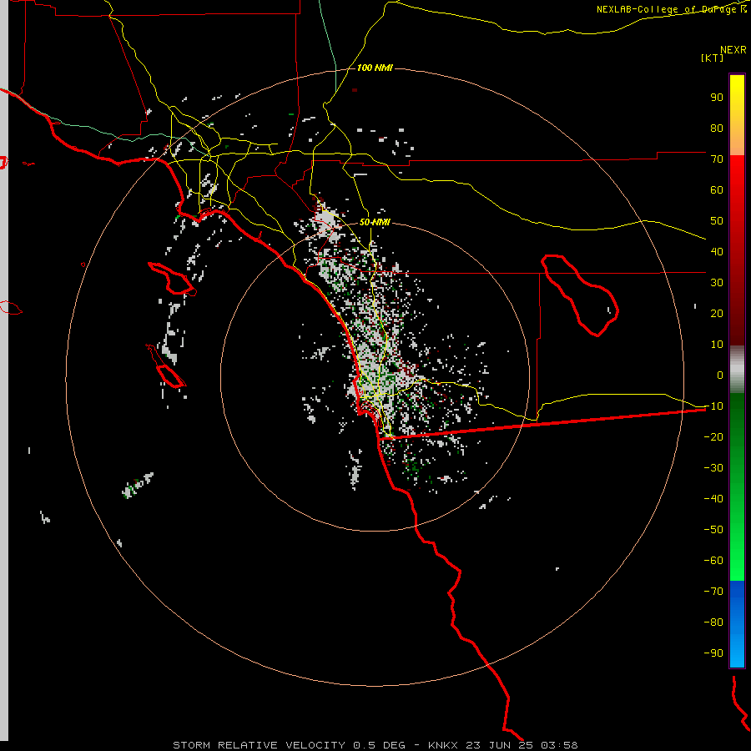751x751 pixels.
Task: Pick the bright green segment of the color bar
Action: pyautogui.click(x=737, y=551)
